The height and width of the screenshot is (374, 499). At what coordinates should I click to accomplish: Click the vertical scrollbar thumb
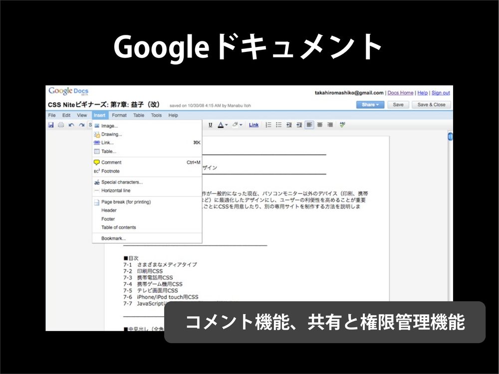[x=450, y=137]
